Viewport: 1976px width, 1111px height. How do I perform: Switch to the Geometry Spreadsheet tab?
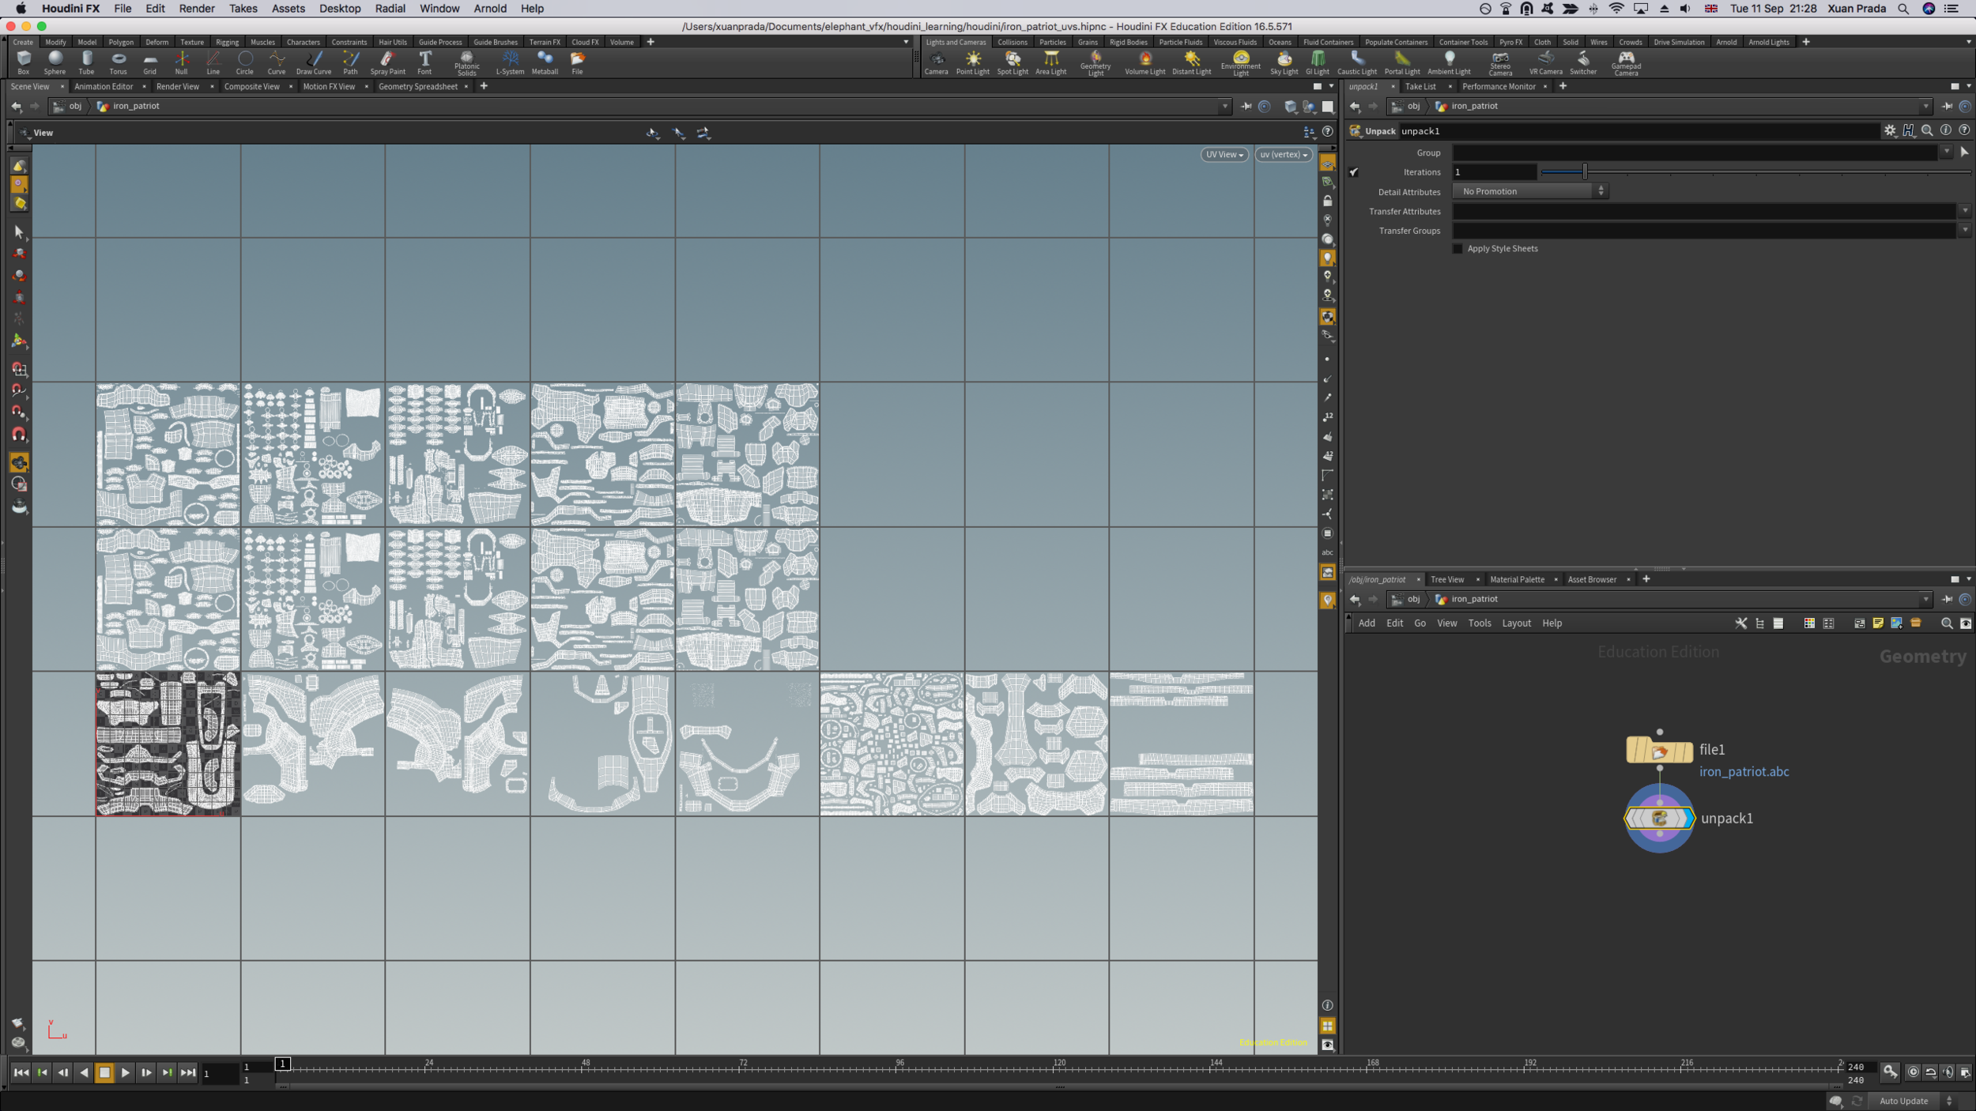[x=417, y=87]
